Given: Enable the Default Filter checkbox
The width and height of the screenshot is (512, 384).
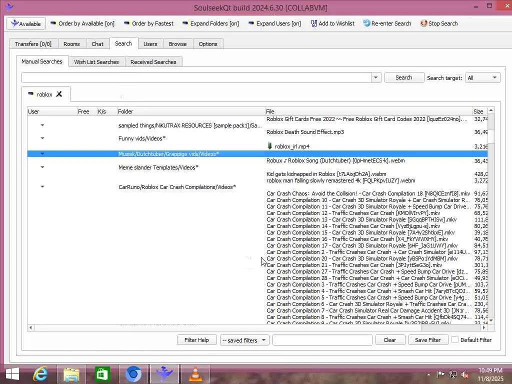Looking at the screenshot, I should (x=455, y=340).
